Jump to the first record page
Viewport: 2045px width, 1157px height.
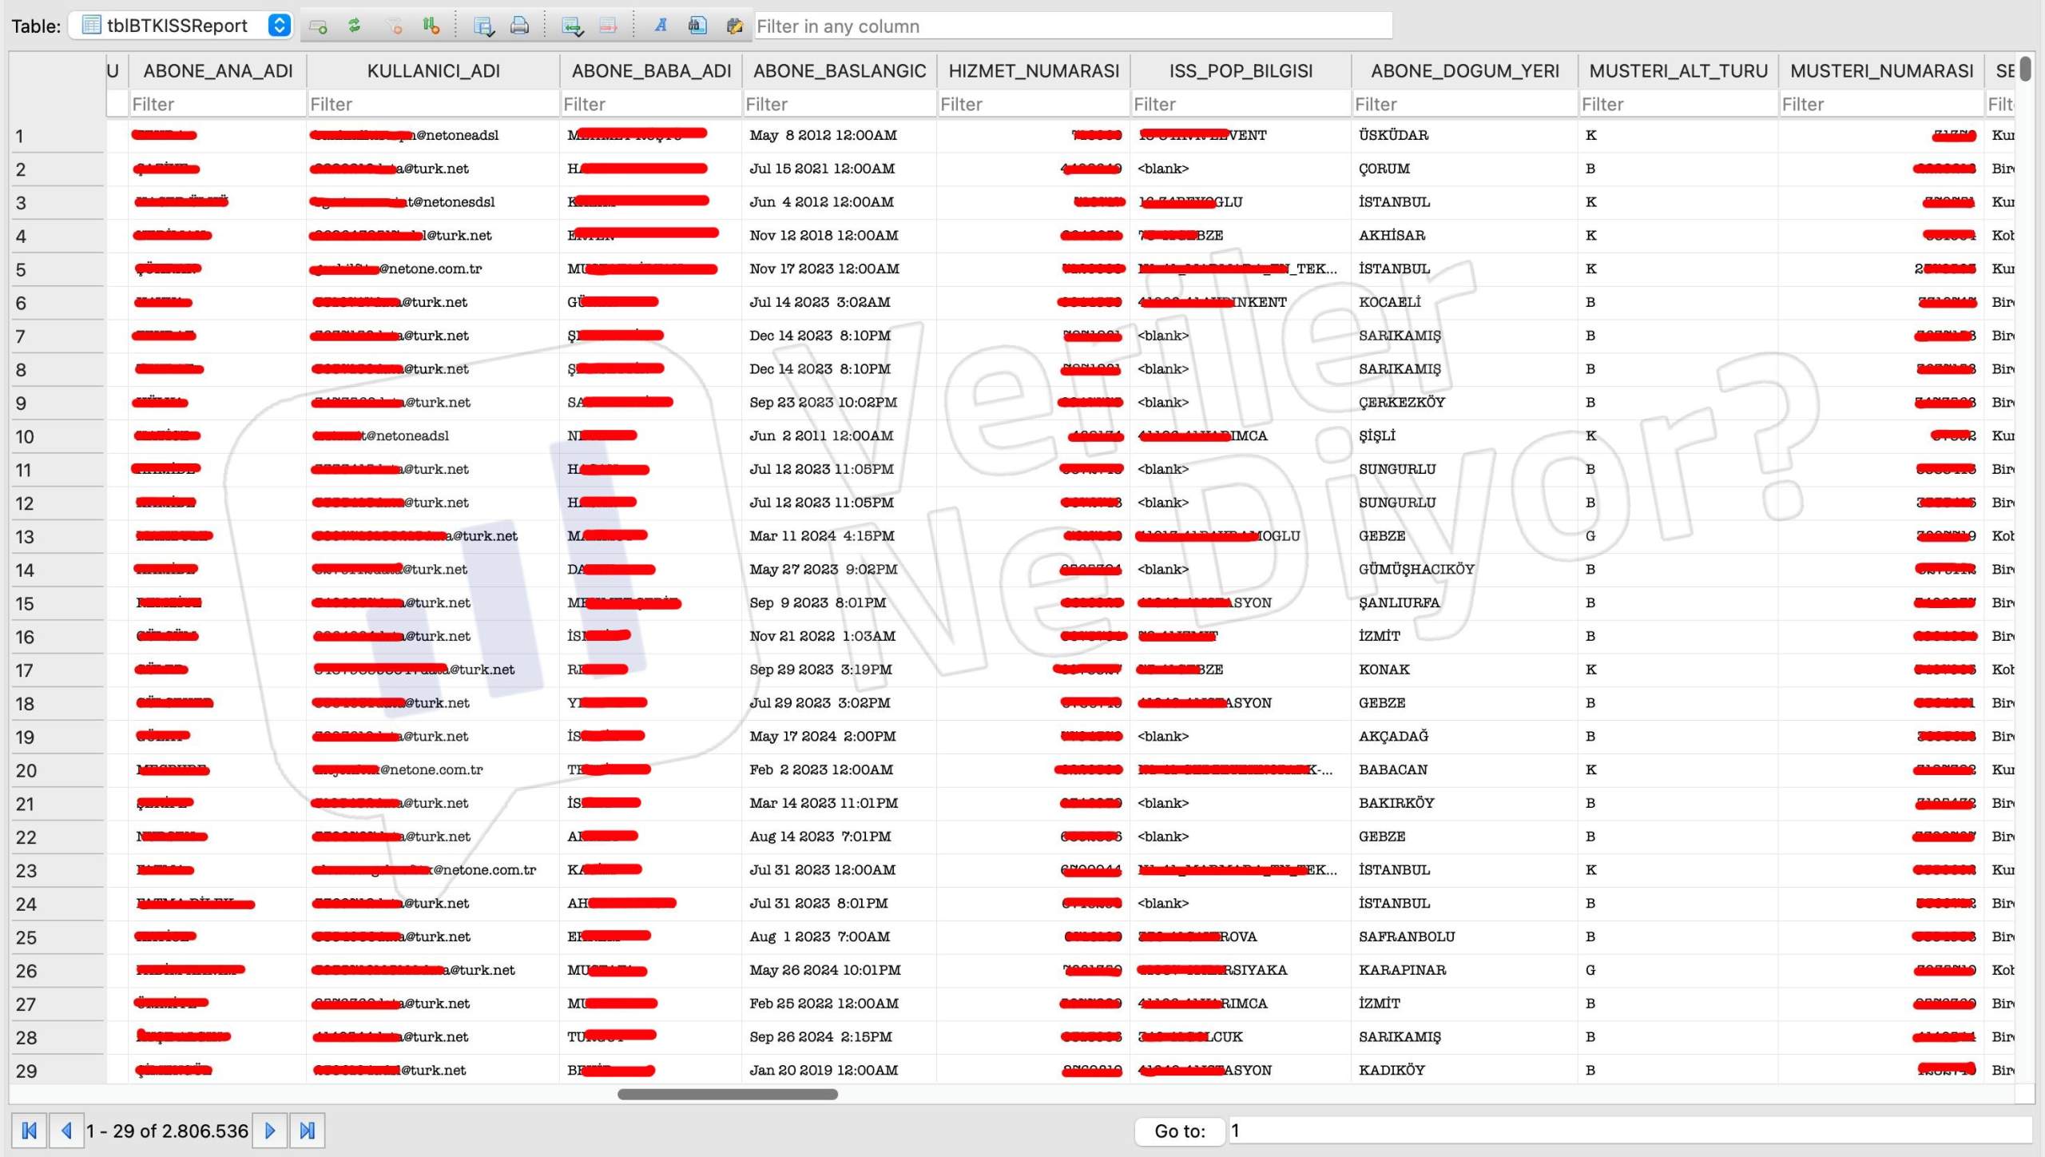30,1130
